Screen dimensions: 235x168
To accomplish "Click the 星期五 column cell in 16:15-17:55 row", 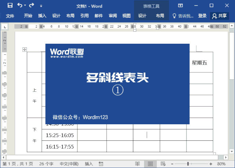I will (200, 146).
